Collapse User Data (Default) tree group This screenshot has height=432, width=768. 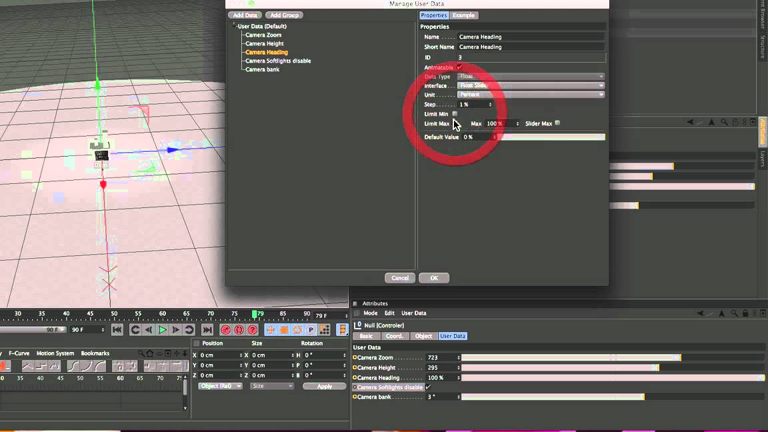click(x=234, y=25)
